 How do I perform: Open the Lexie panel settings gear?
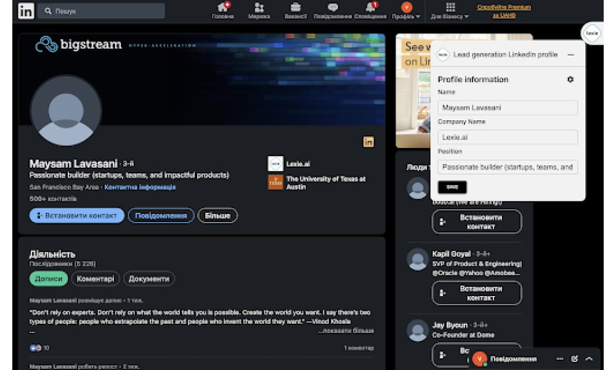coord(570,80)
